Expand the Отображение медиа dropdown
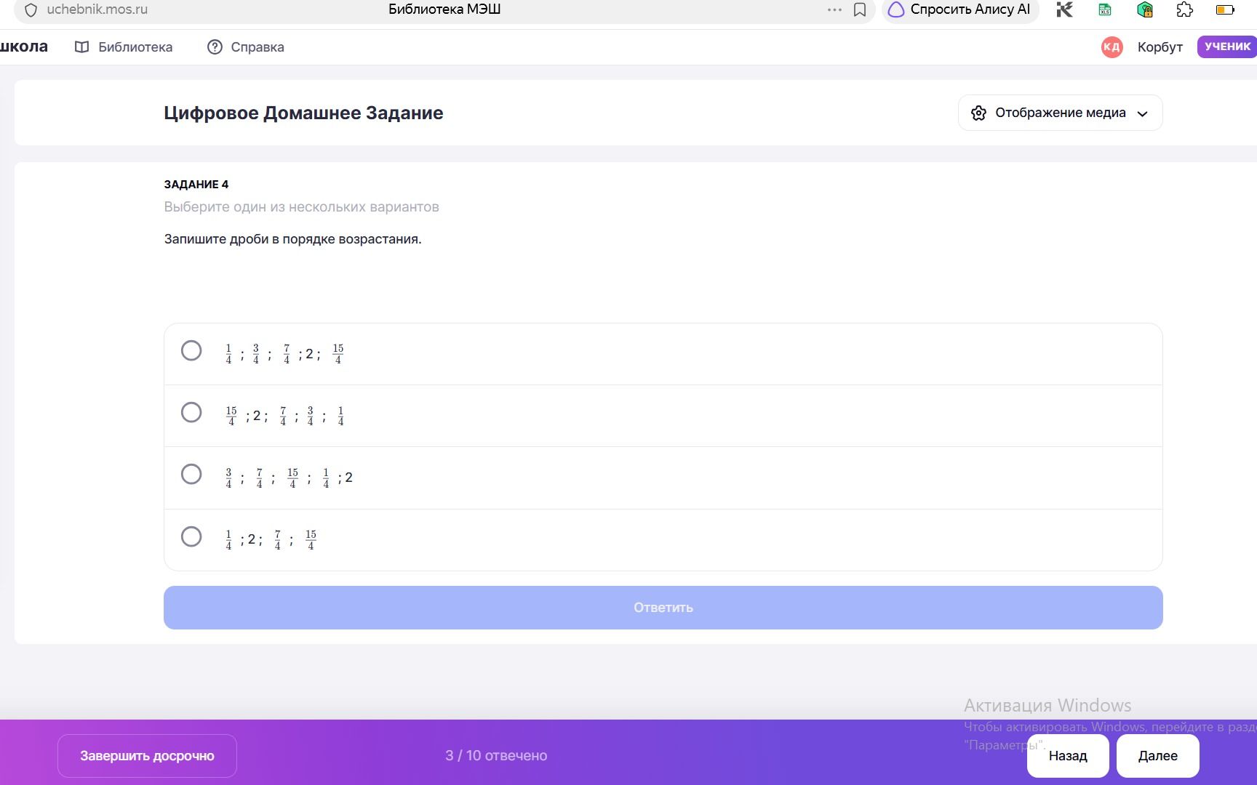Screen dimensions: 1257x785 point(1060,113)
